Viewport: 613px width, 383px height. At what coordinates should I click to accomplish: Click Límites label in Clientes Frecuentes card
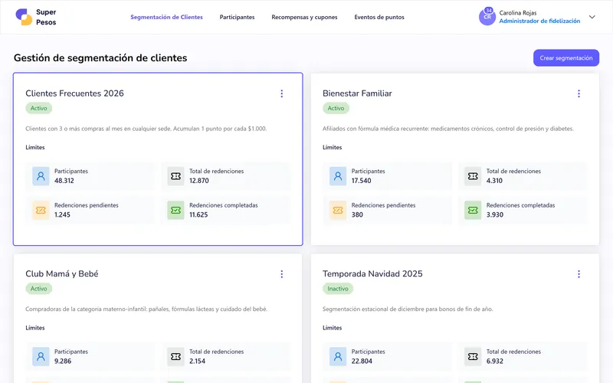click(35, 147)
